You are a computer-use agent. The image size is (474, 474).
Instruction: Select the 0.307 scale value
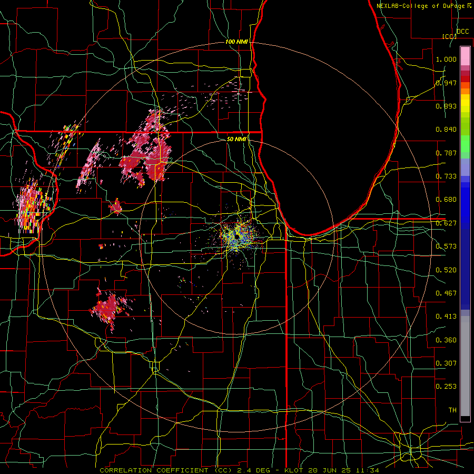click(446, 363)
